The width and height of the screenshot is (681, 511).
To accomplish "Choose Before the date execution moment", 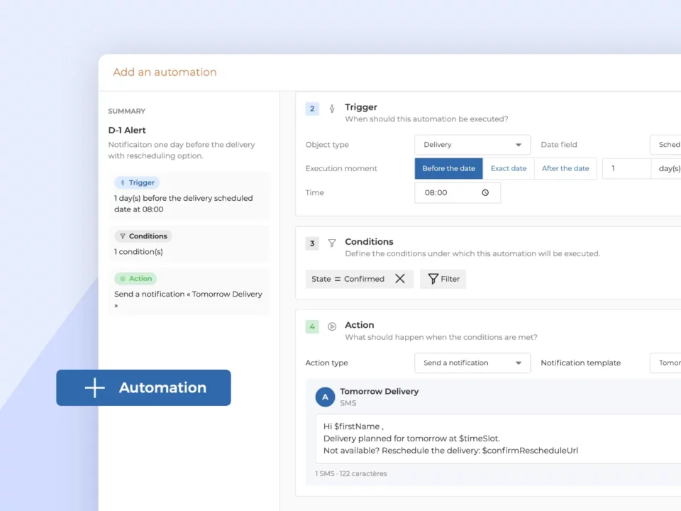I will tap(448, 169).
